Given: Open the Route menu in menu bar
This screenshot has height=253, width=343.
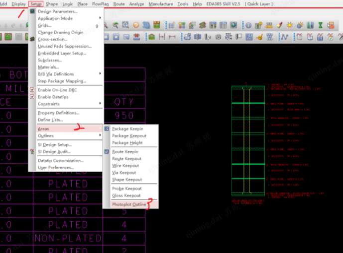Looking at the screenshot, I should 119,4.
